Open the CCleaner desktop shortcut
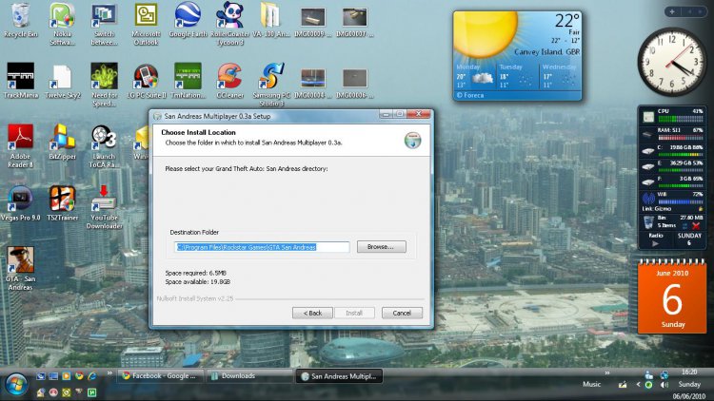The image size is (714, 401). coord(229,81)
